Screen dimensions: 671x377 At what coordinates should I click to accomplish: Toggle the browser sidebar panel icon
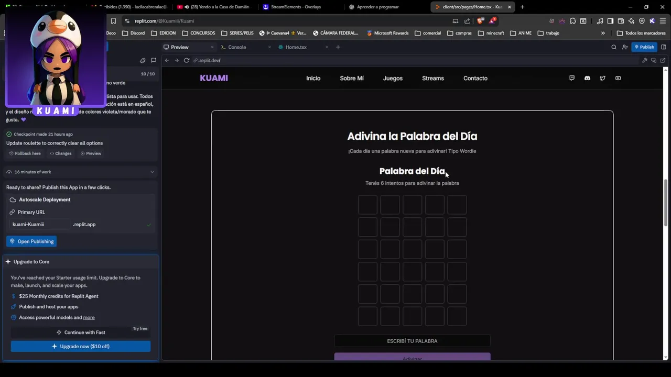tap(610, 21)
